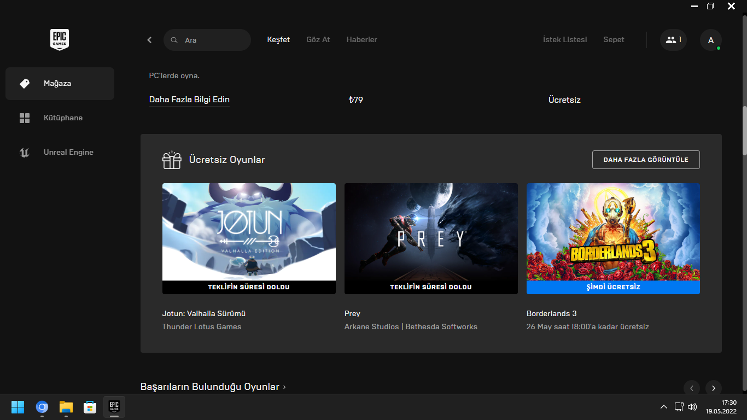Open File Explorer from the taskbar
Screen dimensions: 747x420
(66, 407)
